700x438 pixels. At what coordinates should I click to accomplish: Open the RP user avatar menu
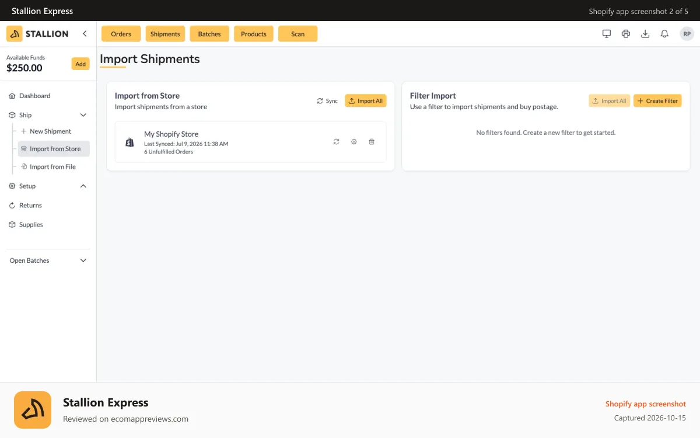[687, 34]
